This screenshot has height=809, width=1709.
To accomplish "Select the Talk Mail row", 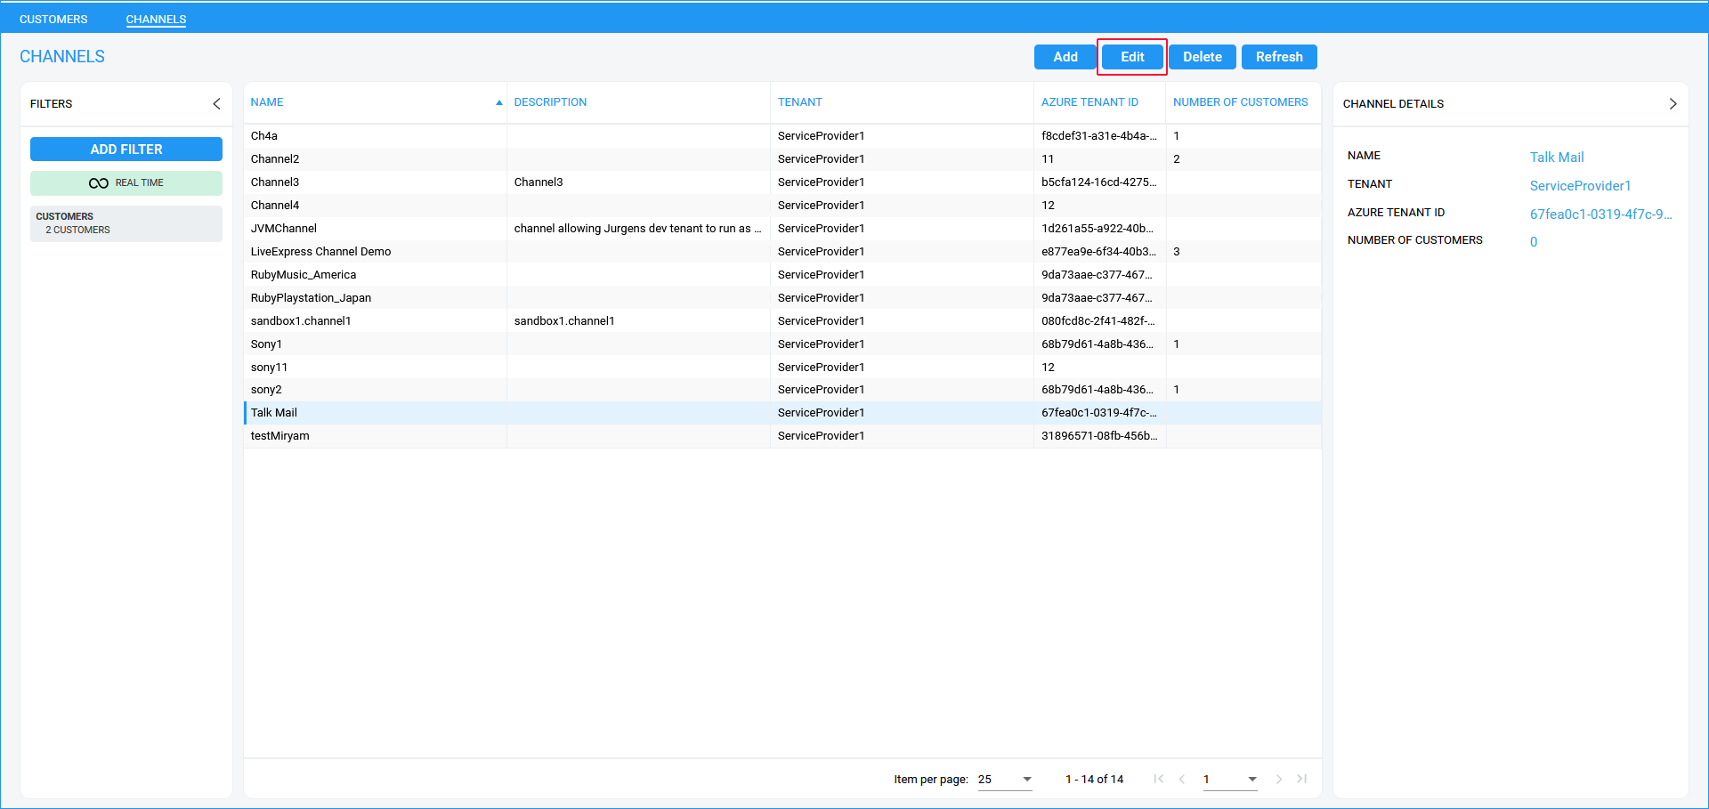I will coord(782,413).
